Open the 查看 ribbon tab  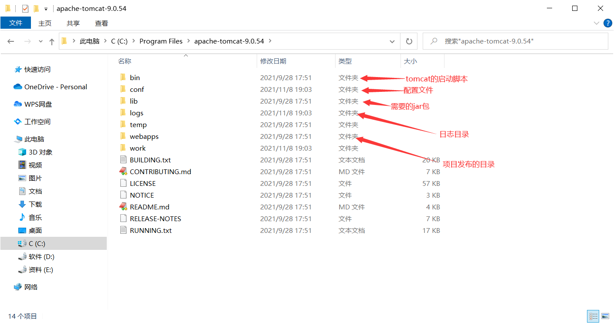click(102, 23)
